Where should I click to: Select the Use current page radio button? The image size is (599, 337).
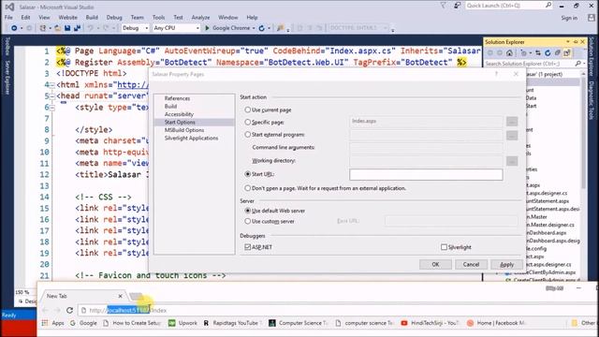(x=247, y=110)
